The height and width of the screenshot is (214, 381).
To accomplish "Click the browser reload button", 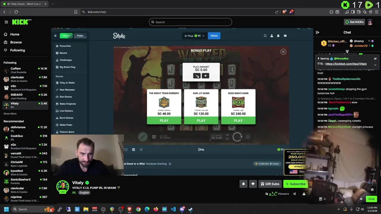I will pyautogui.click(x=16, y=12).
